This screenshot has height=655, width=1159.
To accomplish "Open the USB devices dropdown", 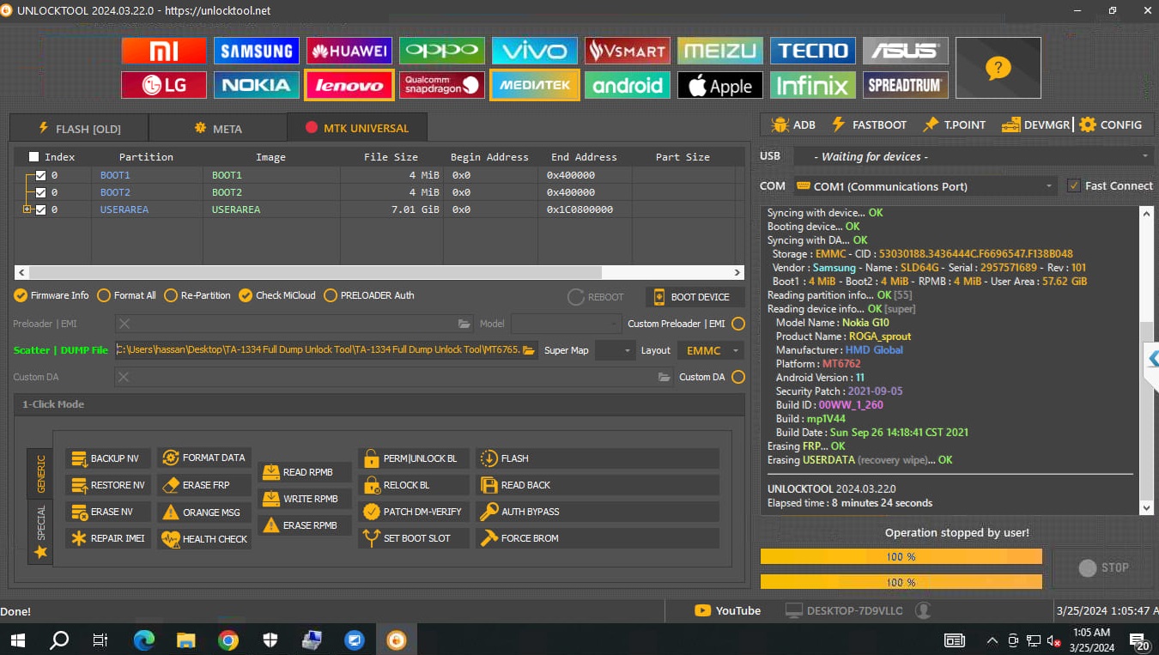I will click(972, 156).
